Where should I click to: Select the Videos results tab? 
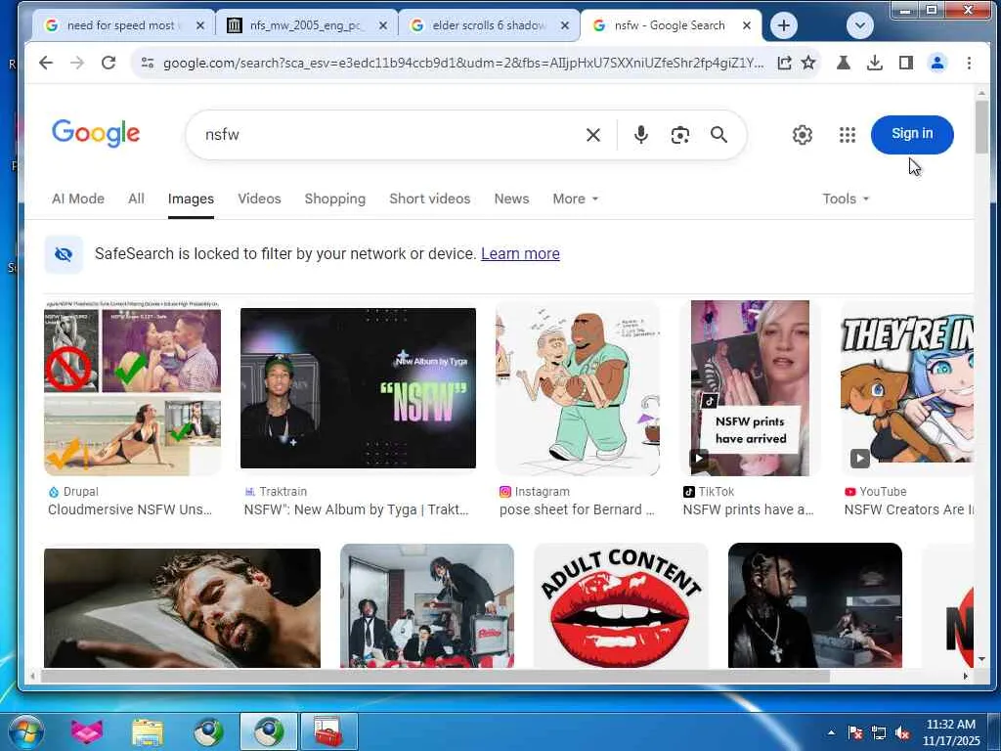coord(259,199)
